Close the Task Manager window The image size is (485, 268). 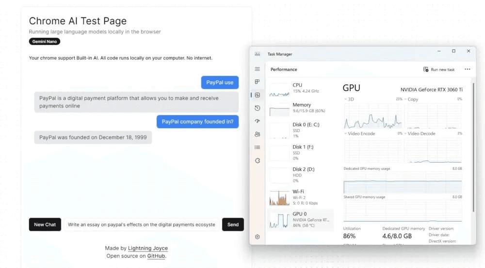[x=469, y=51]
